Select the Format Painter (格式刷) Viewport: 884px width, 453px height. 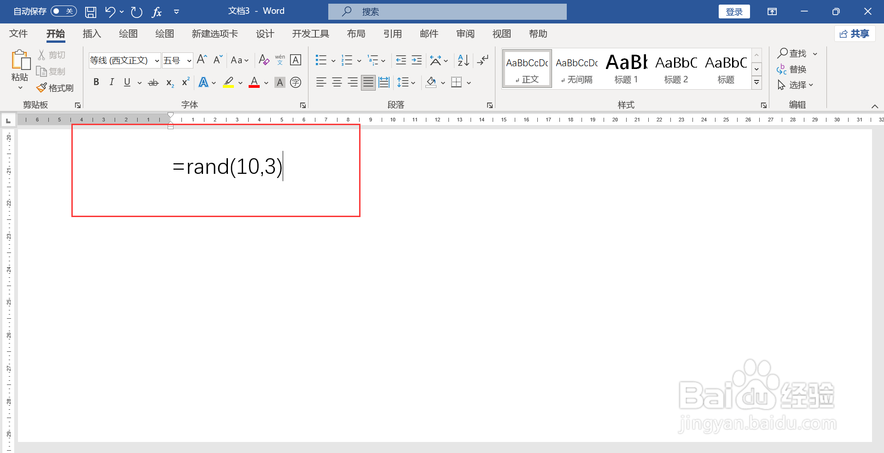point(55,88)
